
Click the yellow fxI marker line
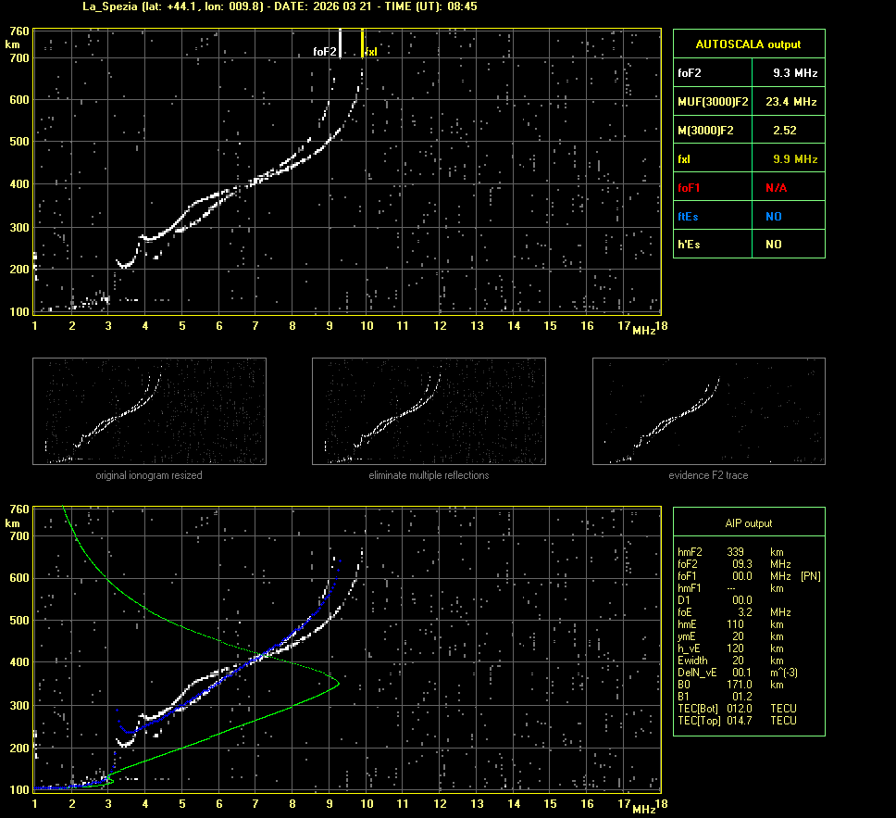click(x=362, y=43)
